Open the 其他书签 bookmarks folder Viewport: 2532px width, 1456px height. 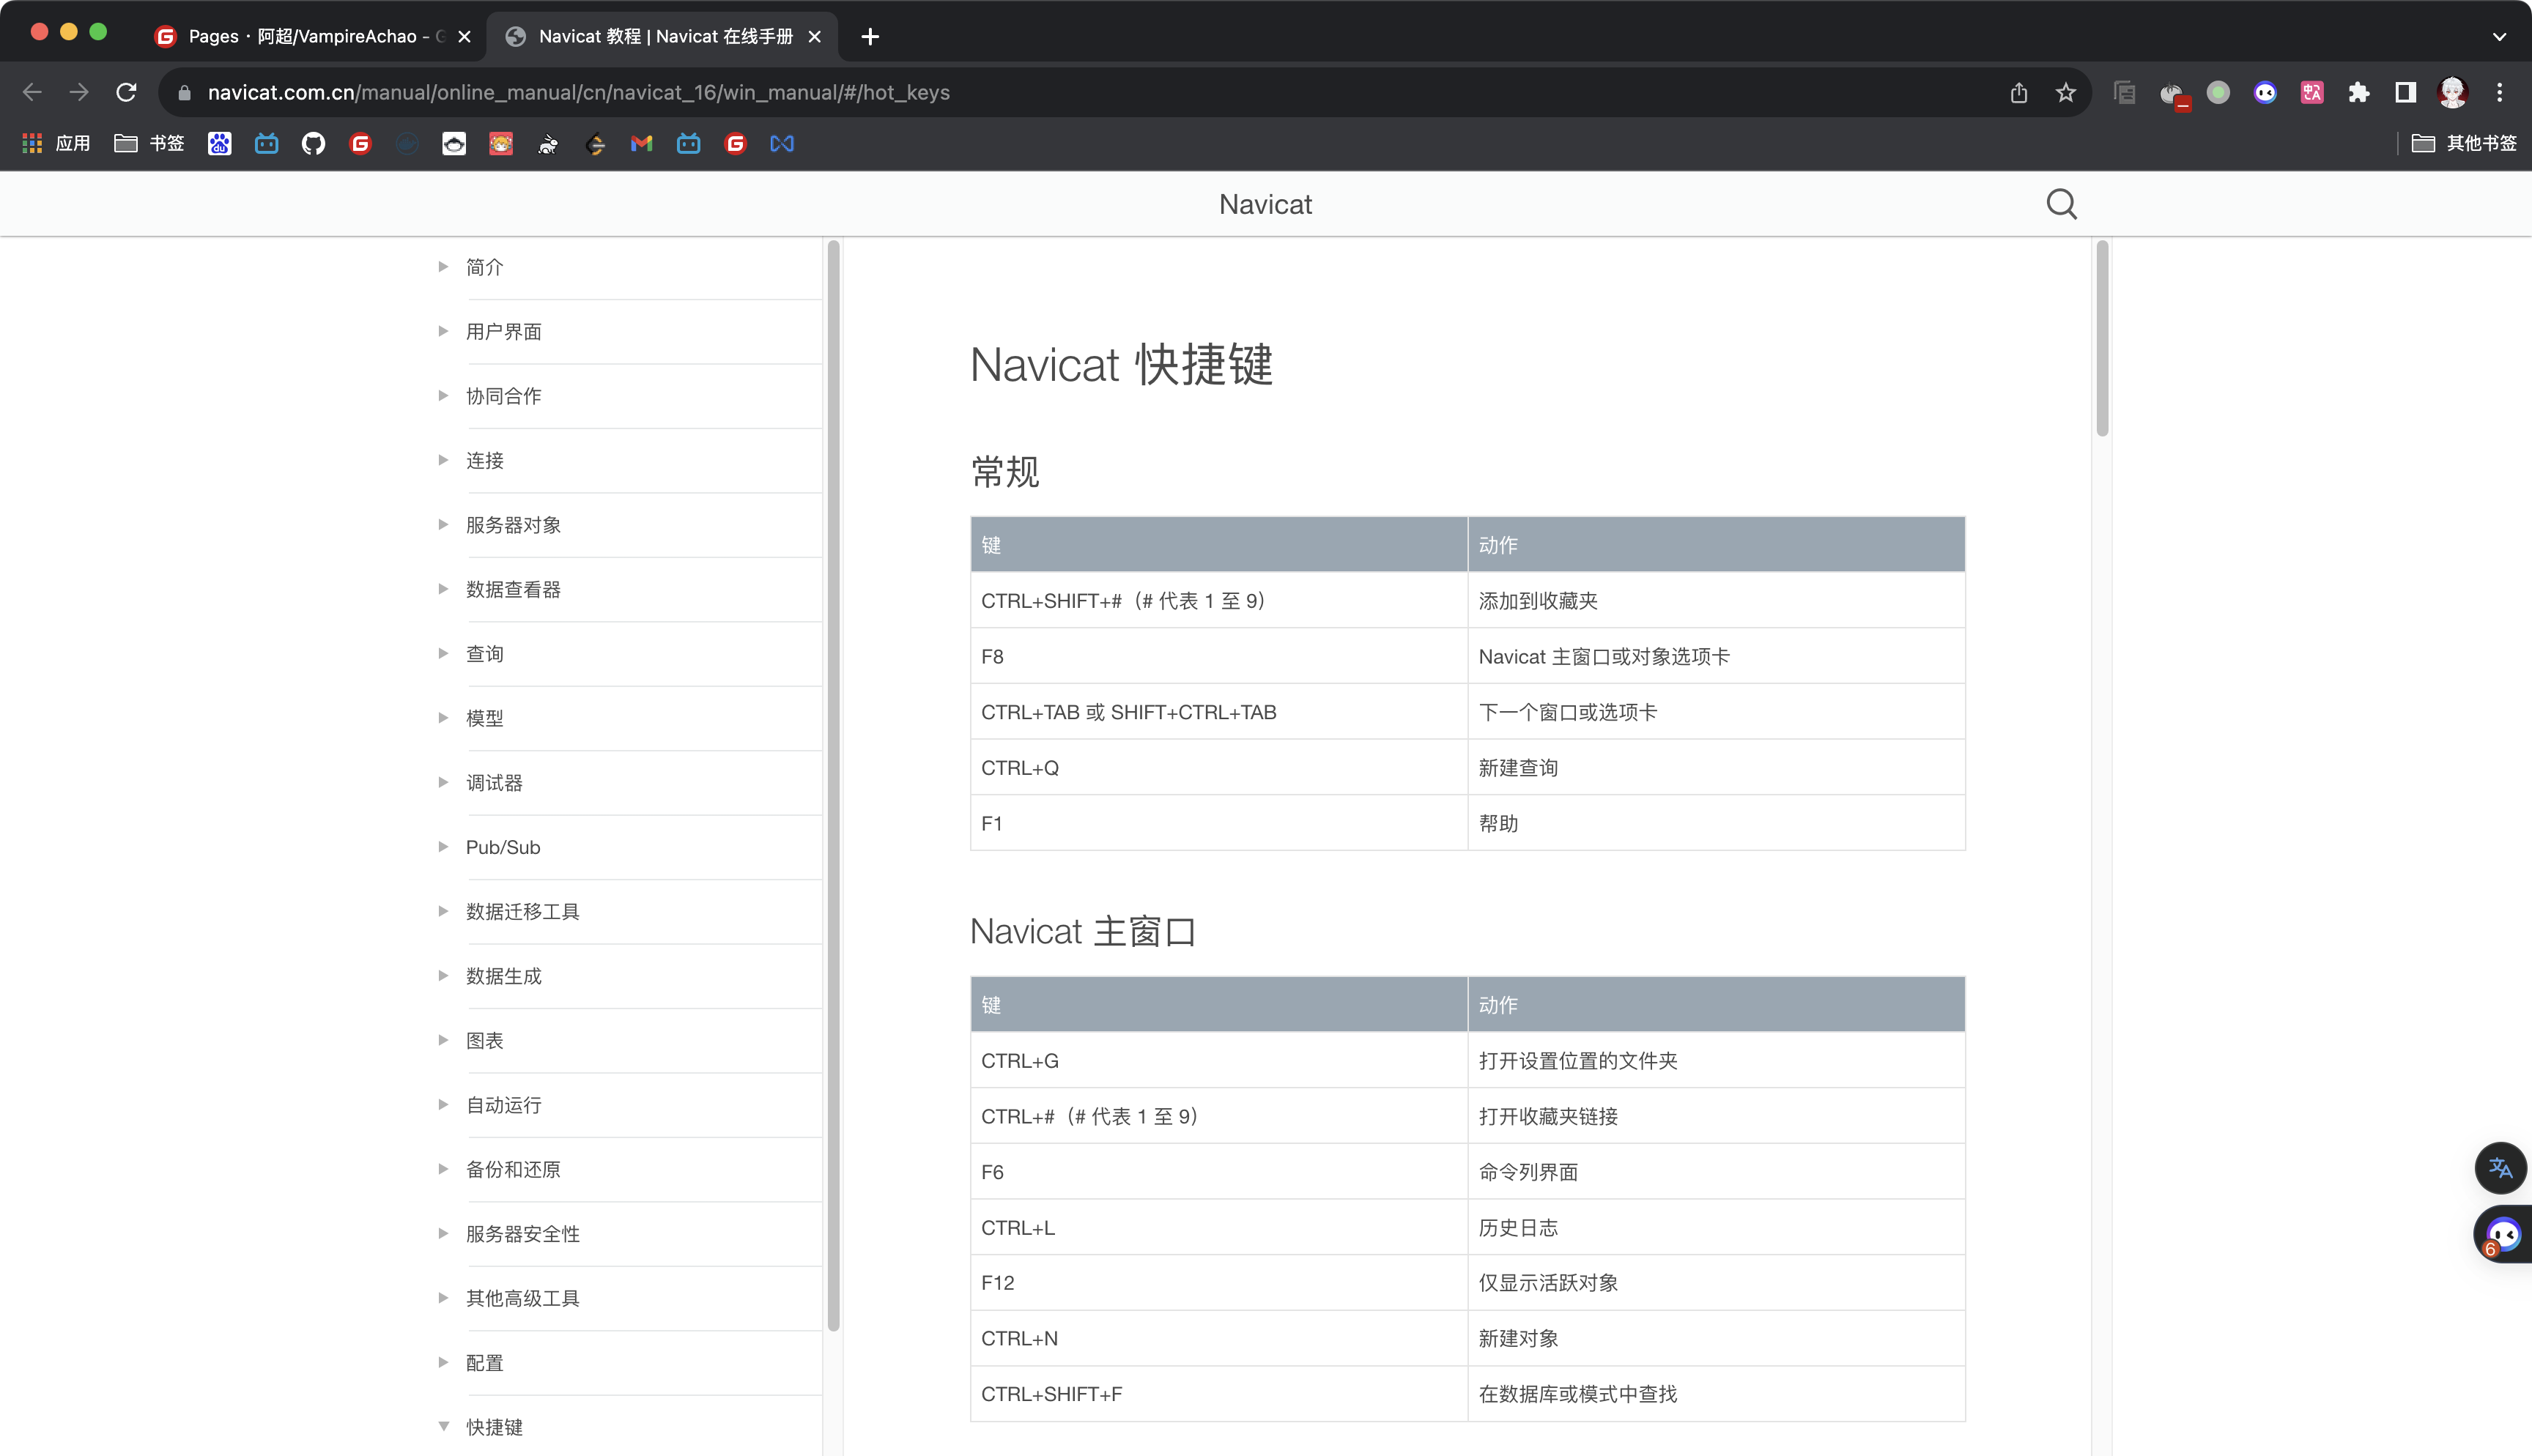click(2465, 144)
